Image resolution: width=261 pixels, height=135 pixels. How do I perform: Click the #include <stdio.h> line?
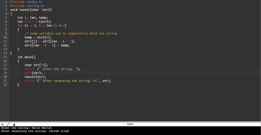[26, 2]
